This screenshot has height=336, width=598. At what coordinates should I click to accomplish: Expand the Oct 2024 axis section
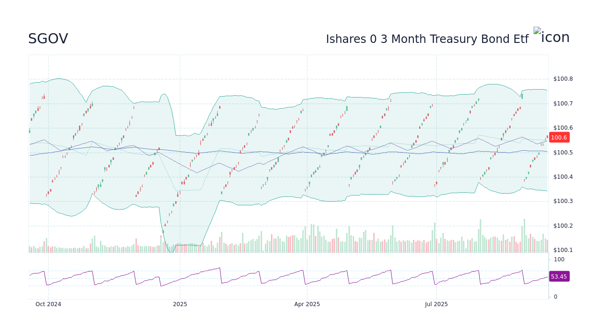pyautogui.click(x=48, y=304)
